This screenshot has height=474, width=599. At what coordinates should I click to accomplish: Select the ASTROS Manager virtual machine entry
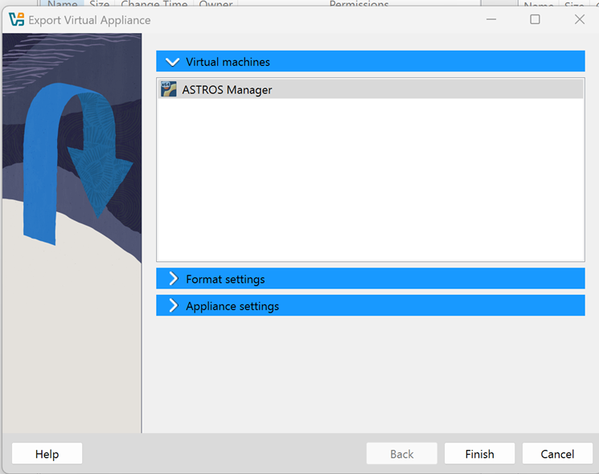[x=227, y=90]
